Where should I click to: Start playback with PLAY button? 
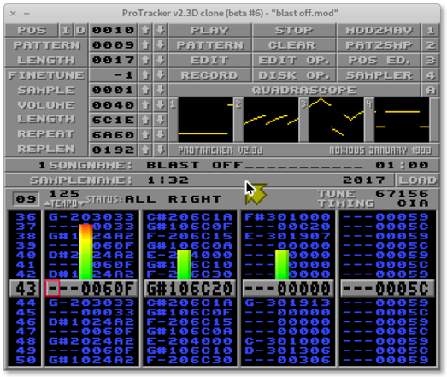coord(209,30)
